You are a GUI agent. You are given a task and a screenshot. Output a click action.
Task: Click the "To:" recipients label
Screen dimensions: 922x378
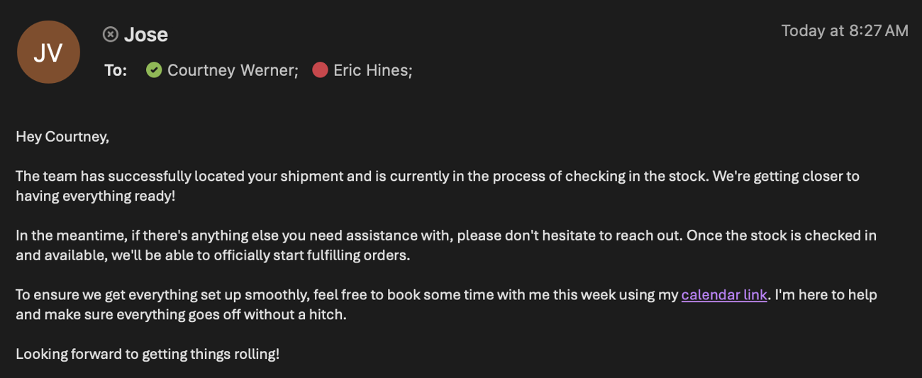[116, 70]
